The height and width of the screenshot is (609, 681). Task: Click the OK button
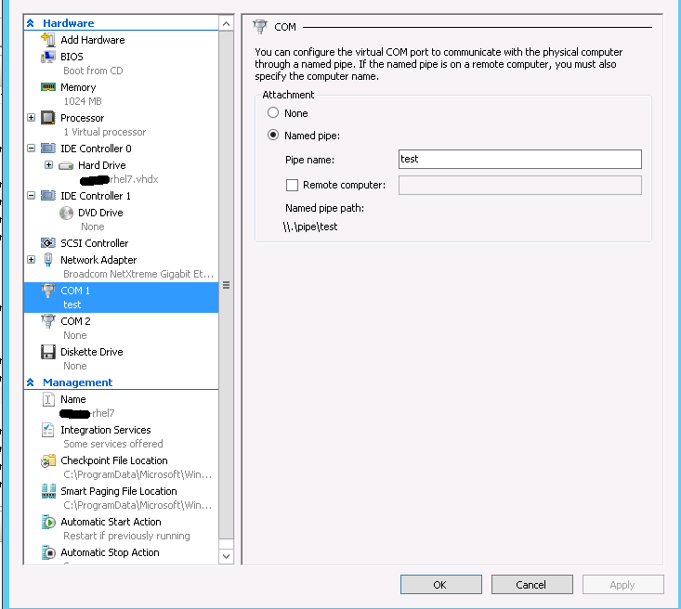tap(440, 585)
